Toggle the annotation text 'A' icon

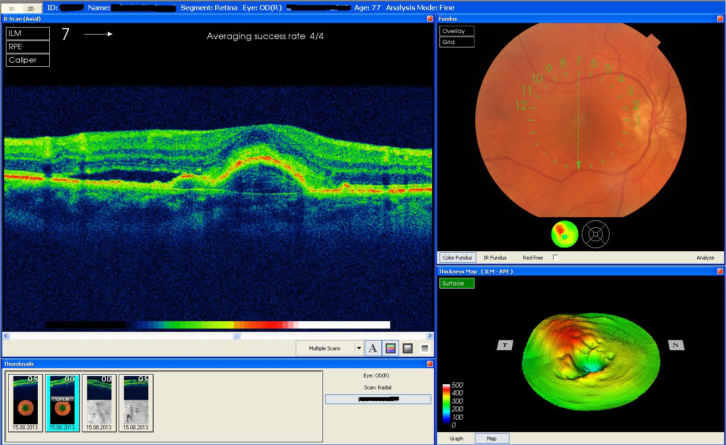click(373, 348)
